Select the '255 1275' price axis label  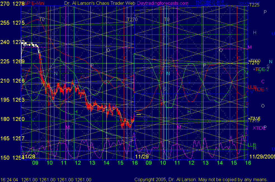pos(12,23)
